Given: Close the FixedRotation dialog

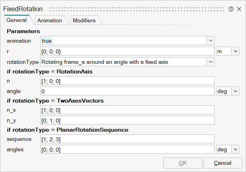Looking at the screenshot, I should click(239, 9).
